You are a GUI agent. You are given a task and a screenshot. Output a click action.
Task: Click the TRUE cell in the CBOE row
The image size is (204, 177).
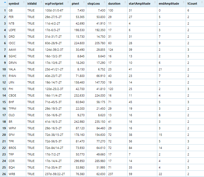click(35, 95)
